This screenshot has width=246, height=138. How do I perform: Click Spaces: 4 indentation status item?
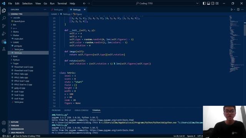coord(191,136)
